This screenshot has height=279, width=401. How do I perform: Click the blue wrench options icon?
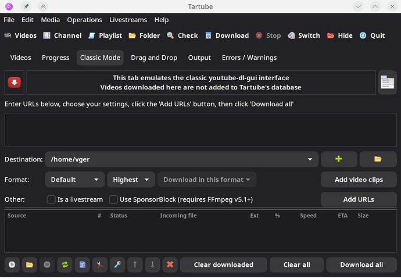pyautogui.click(x=117, y=264)
